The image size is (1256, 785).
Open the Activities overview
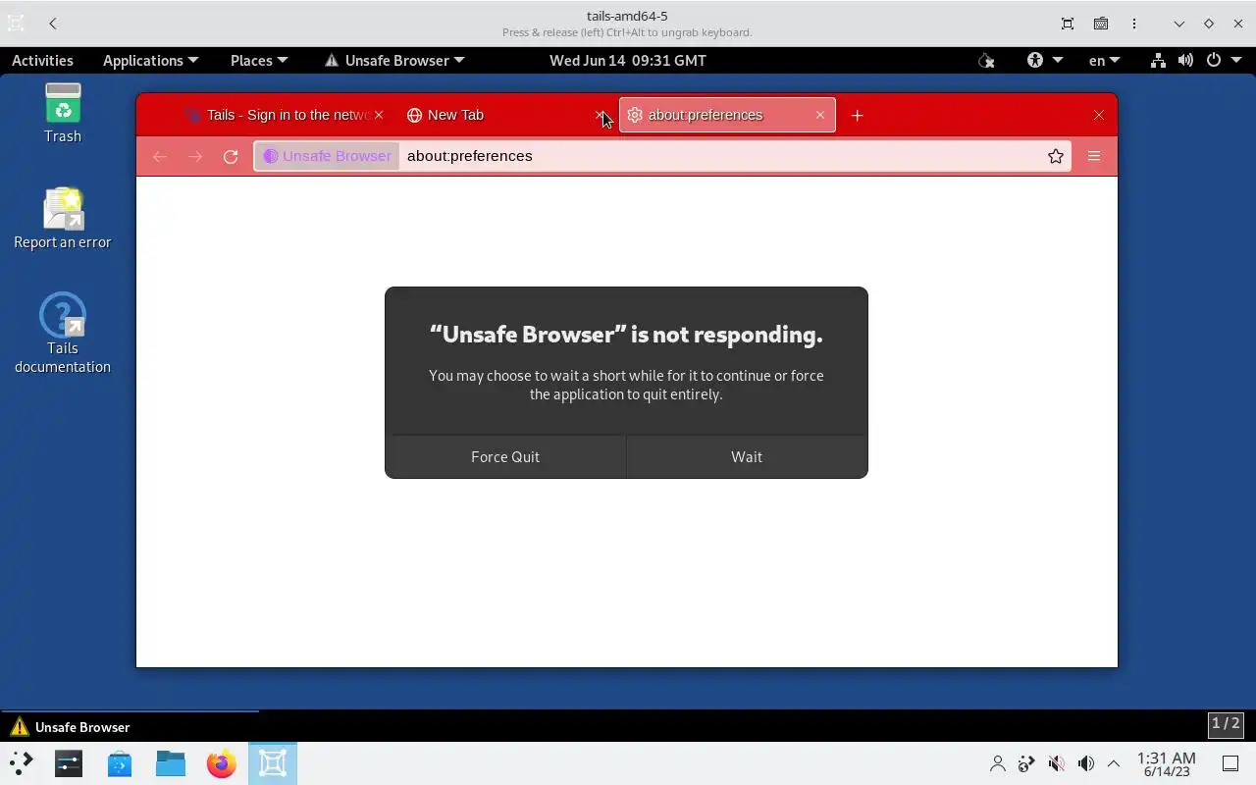point(42,60)
